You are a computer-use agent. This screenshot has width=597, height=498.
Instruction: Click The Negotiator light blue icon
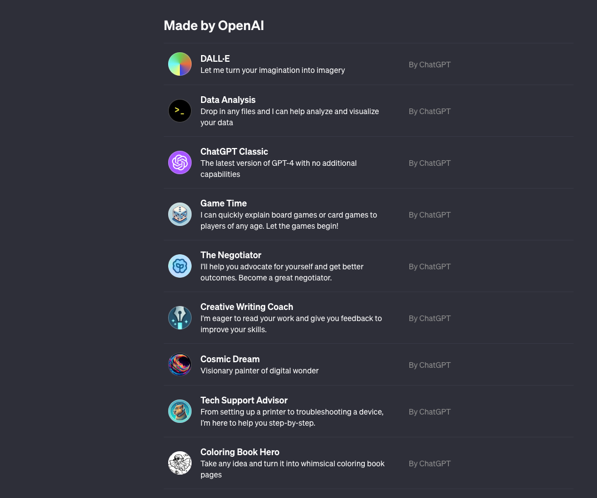[180, 266]
